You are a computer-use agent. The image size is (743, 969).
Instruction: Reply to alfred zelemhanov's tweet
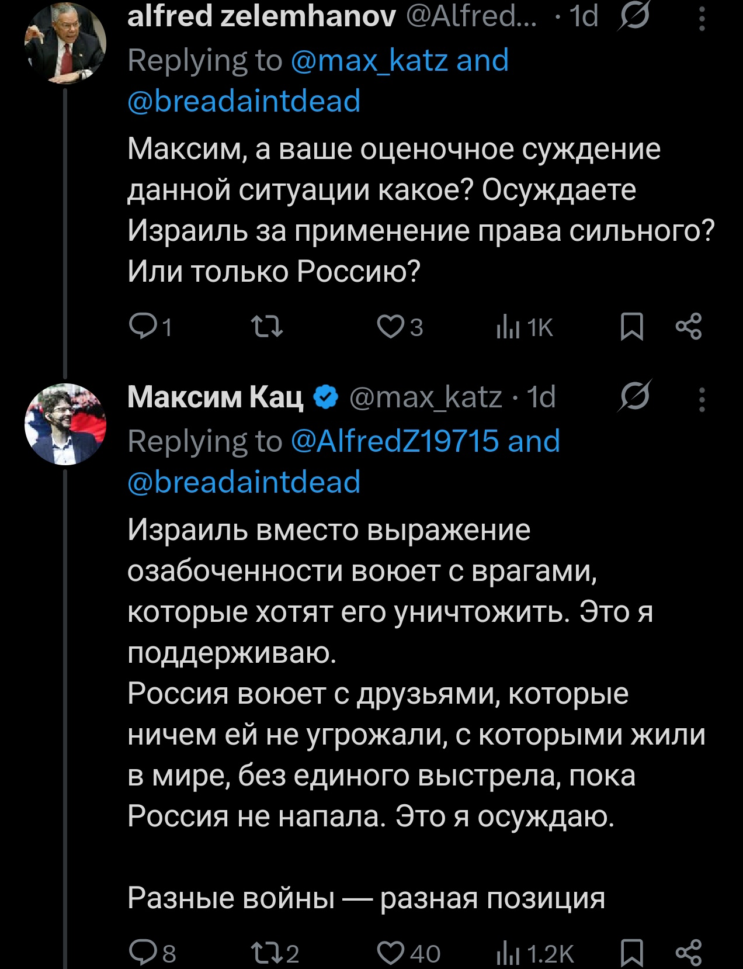(140, 328)
